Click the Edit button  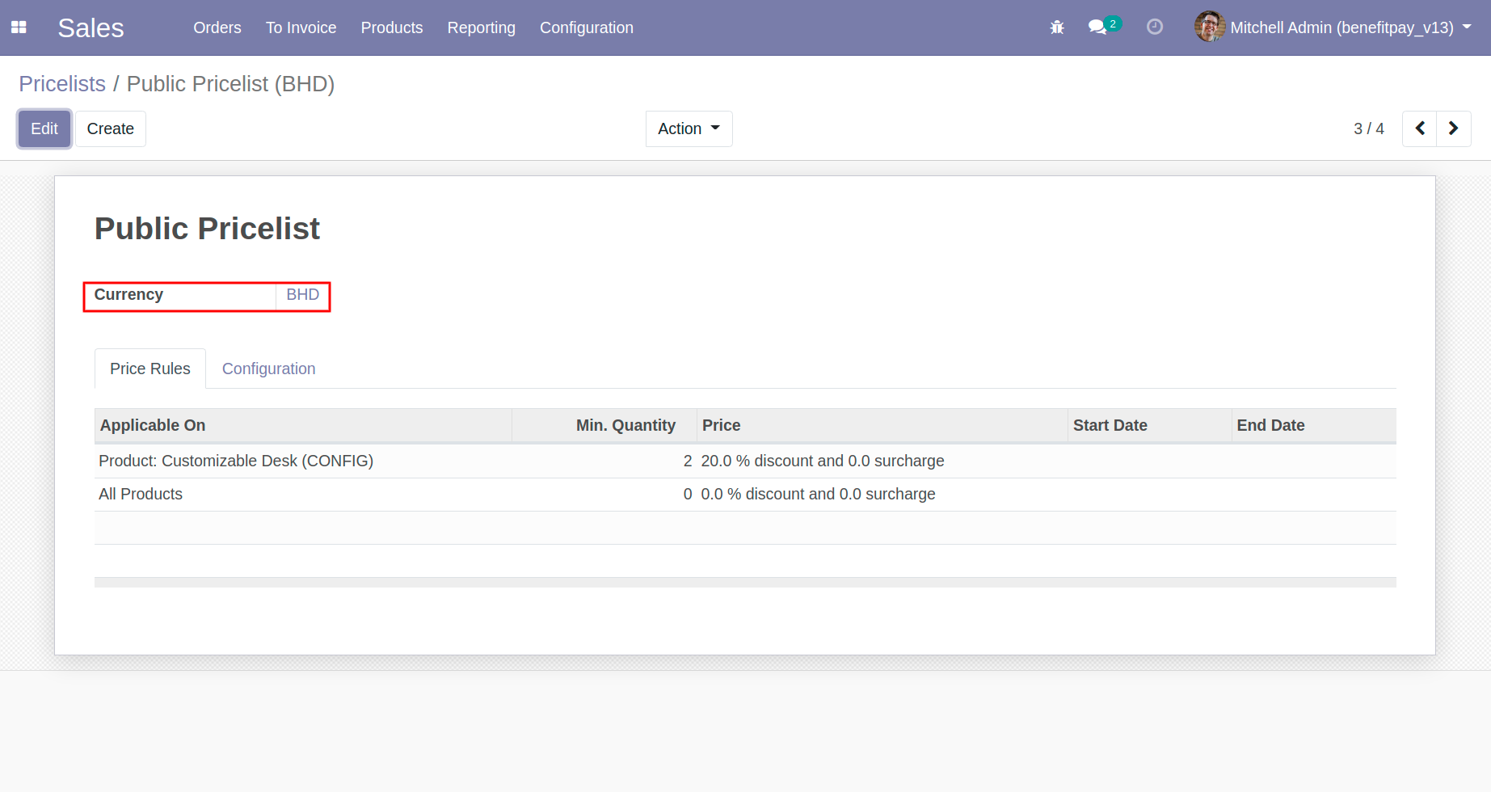(x=44, y=128)
